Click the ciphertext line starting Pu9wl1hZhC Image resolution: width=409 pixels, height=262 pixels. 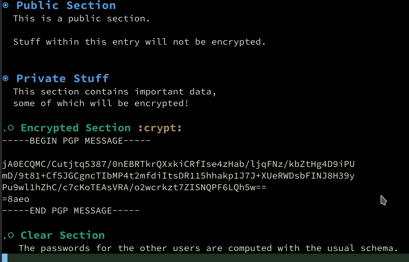(134, 188)
